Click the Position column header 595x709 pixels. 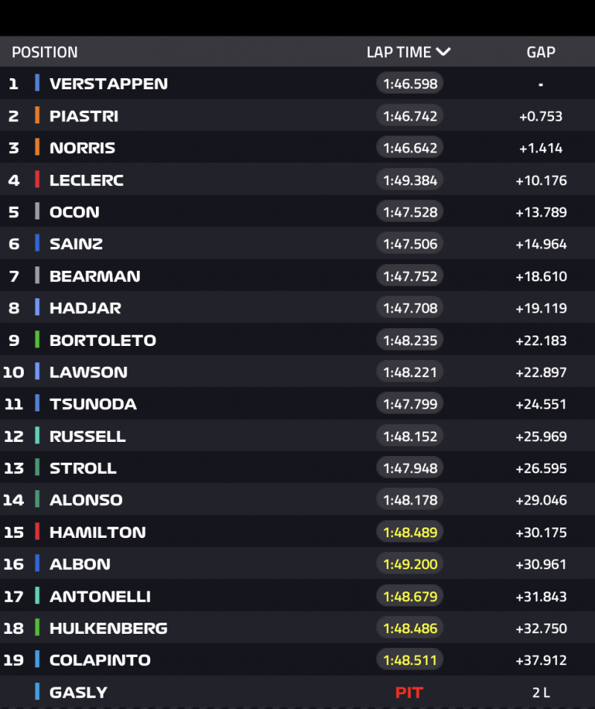point(45,52)
